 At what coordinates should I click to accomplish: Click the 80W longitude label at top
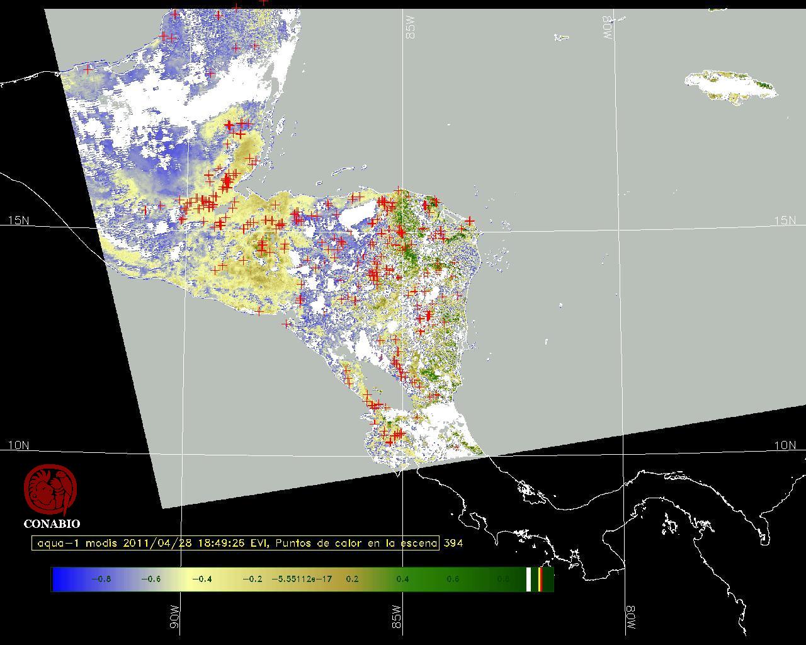(608, 28)
